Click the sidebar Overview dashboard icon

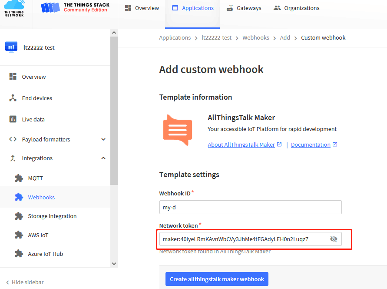[13, 77]
